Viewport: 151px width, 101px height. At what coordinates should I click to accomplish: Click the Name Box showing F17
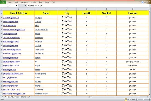(x=8, y=6)
